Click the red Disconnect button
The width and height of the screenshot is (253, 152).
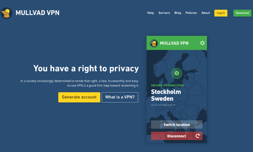pos(172,136)
